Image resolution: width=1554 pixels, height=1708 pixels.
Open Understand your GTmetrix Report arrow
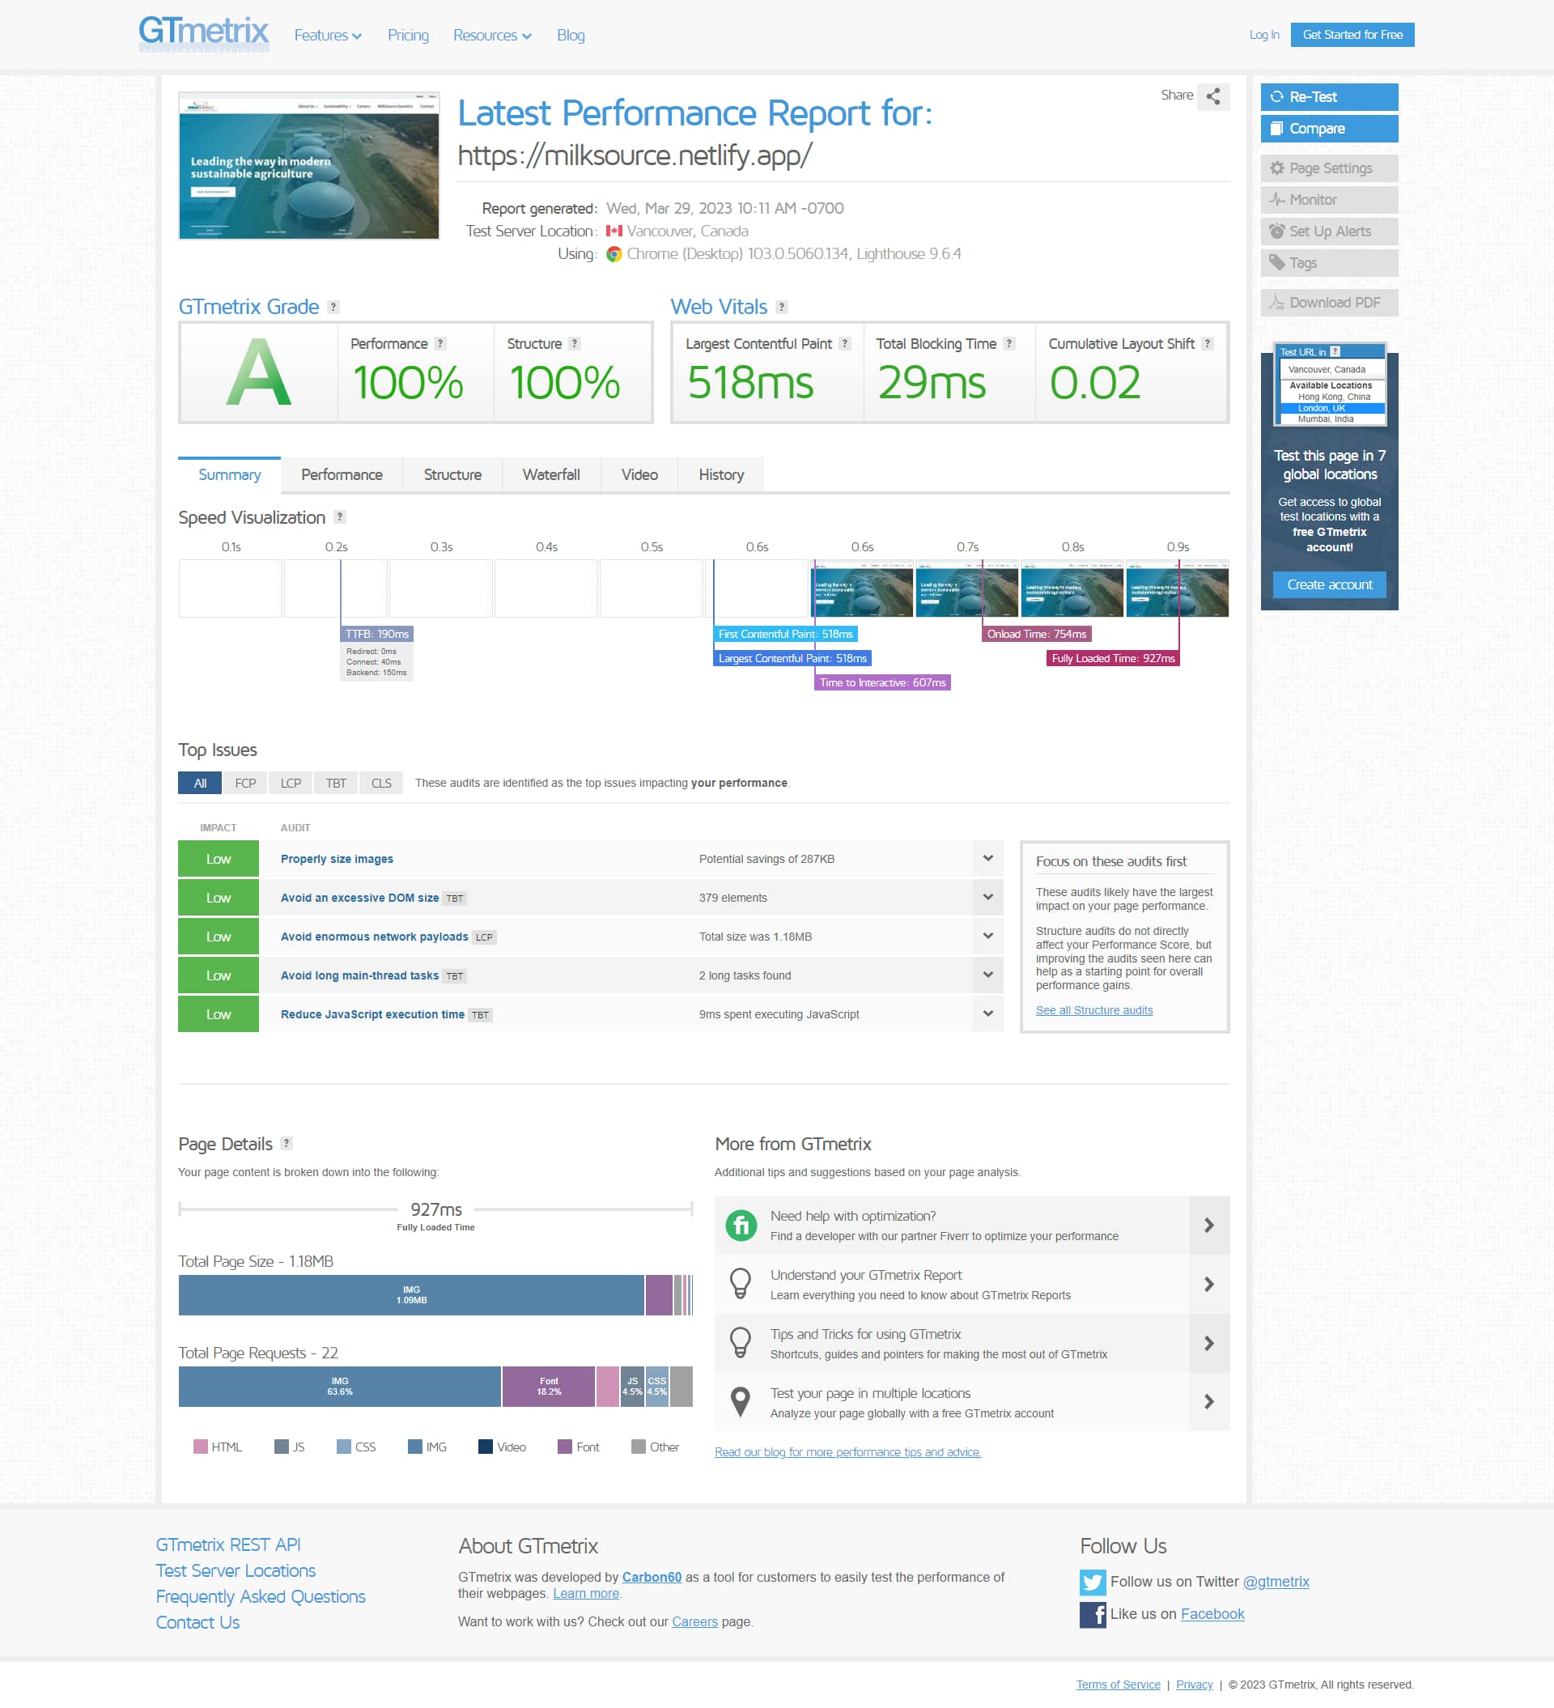tap(1209, 1285)
